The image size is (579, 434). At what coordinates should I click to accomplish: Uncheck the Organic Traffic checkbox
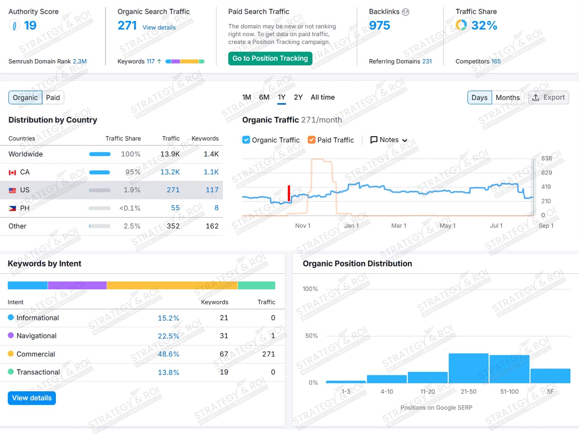246,140
